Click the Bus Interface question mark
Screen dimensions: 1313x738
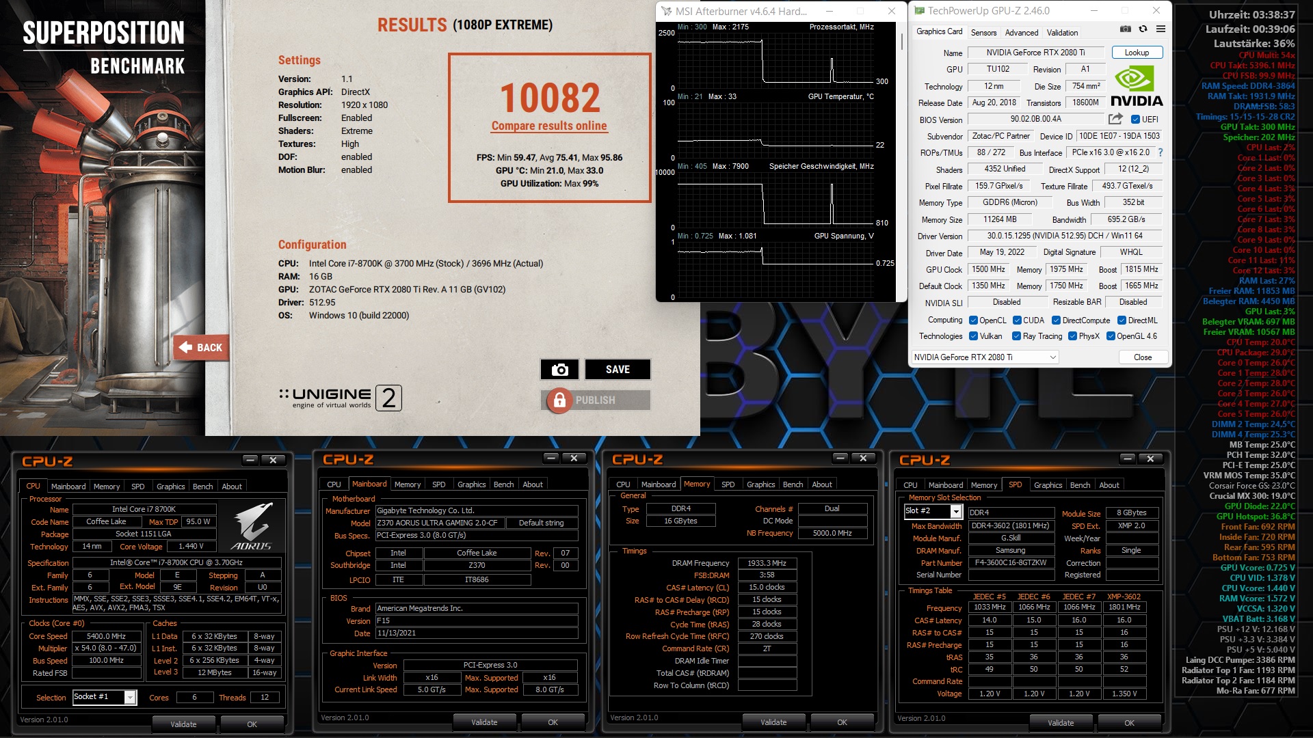tap(1160, 152)
